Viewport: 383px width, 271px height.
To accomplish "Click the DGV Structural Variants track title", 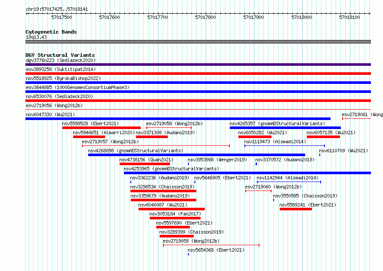I will click(60, 55).
